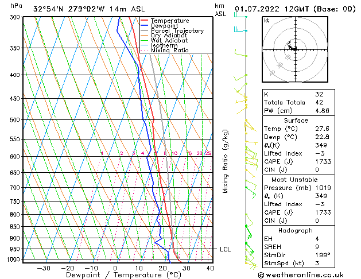Click the hodograph circular plot
361x279 pixels.
(295, 50)
